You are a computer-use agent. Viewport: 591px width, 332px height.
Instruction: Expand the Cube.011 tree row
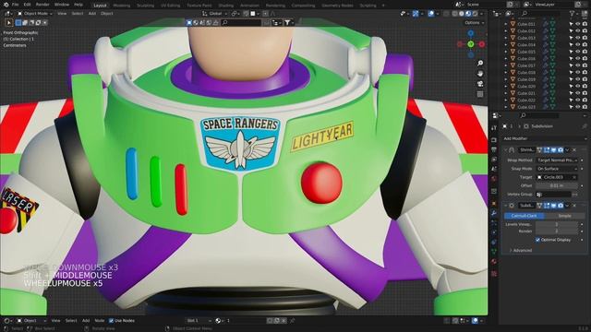pos(506,24)
